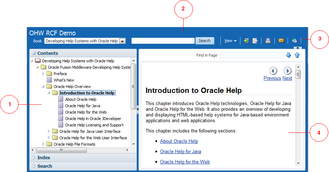This screenshot has height=172, width=329.
Task: Click the round Previous arrow icon
Action: (273, 71)
